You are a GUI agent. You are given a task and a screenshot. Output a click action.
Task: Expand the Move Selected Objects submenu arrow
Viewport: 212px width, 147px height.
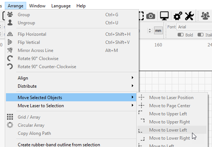133,97
